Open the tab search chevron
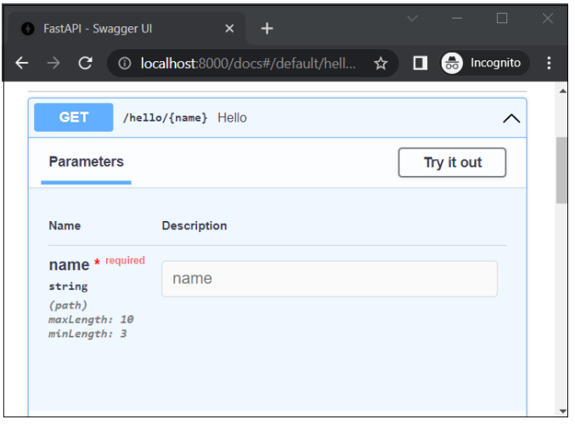 point(413,18)
